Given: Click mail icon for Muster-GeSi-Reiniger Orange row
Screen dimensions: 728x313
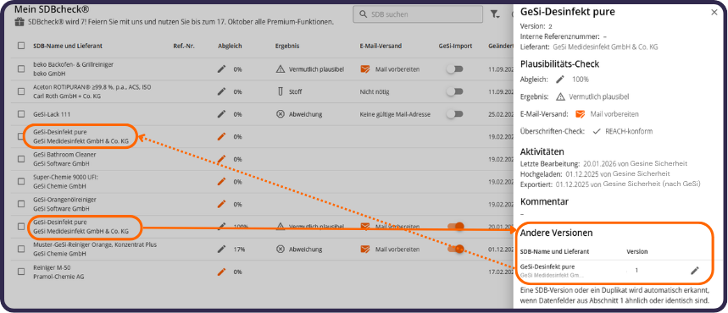Looking at the screenshot, I should 365,249.
